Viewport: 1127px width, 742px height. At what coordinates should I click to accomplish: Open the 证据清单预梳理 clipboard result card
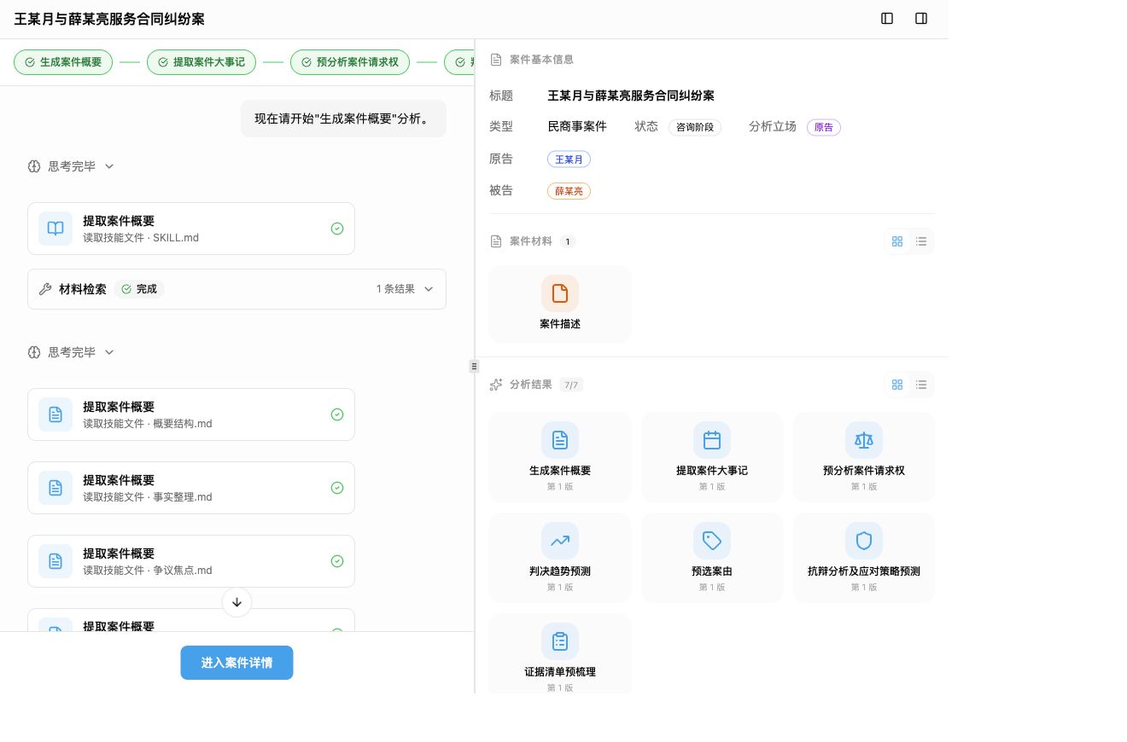pyautogui.click(x=560, y=655)
